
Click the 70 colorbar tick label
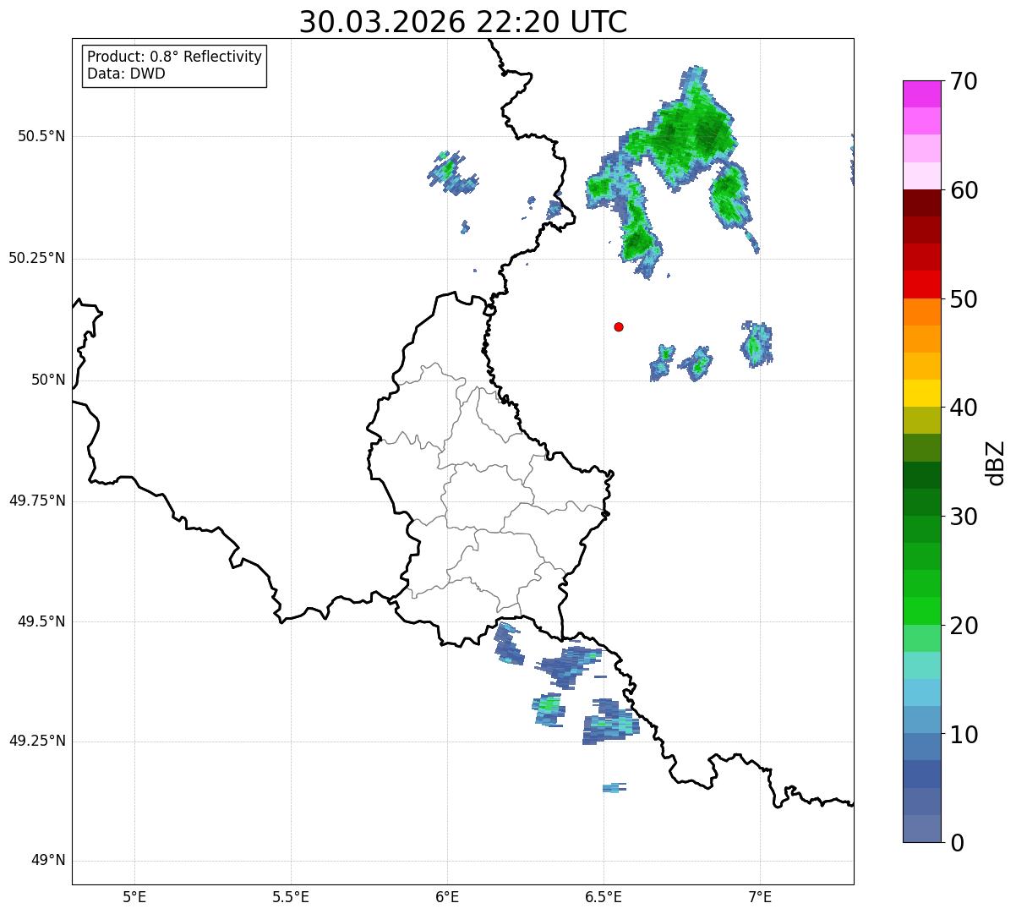coord(964,81)
